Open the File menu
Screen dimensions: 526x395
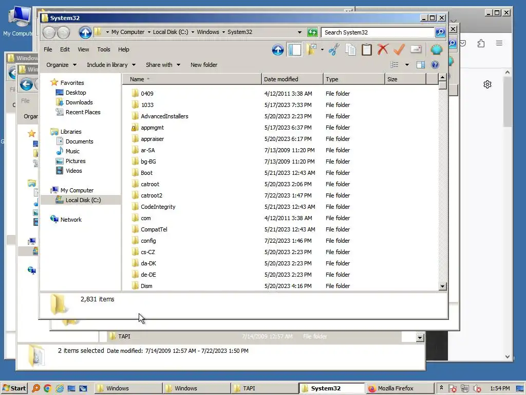click(x=48, y=49)
